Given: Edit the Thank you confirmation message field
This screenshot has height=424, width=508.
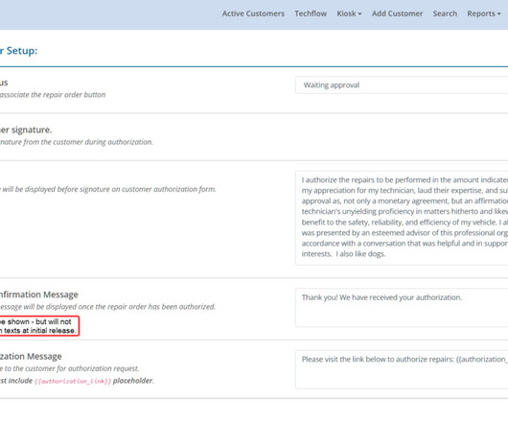Looking at the screenshot, I should [x=402, y=307].
